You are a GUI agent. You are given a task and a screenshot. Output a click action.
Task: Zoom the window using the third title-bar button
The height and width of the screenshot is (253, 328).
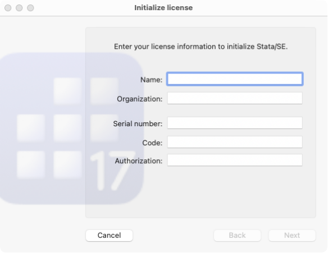pos(30,8)
